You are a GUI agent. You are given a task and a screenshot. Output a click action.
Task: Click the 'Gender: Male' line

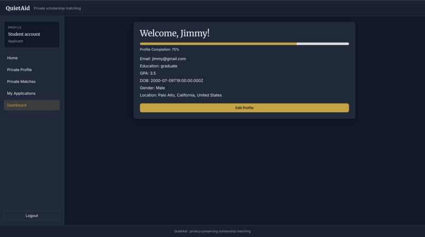152,88
